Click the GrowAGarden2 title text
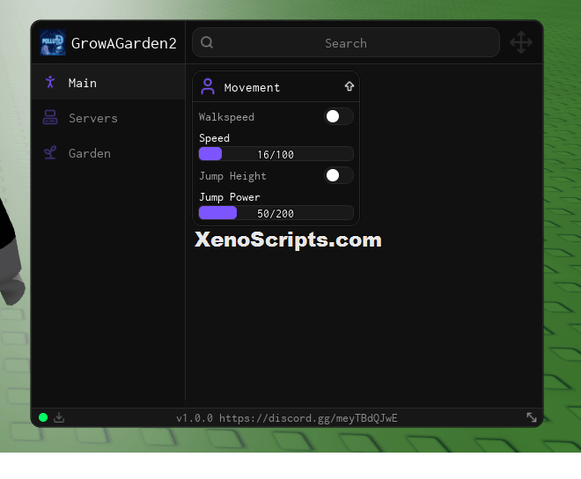Screen dimensions: 581x479 [124, 43]
